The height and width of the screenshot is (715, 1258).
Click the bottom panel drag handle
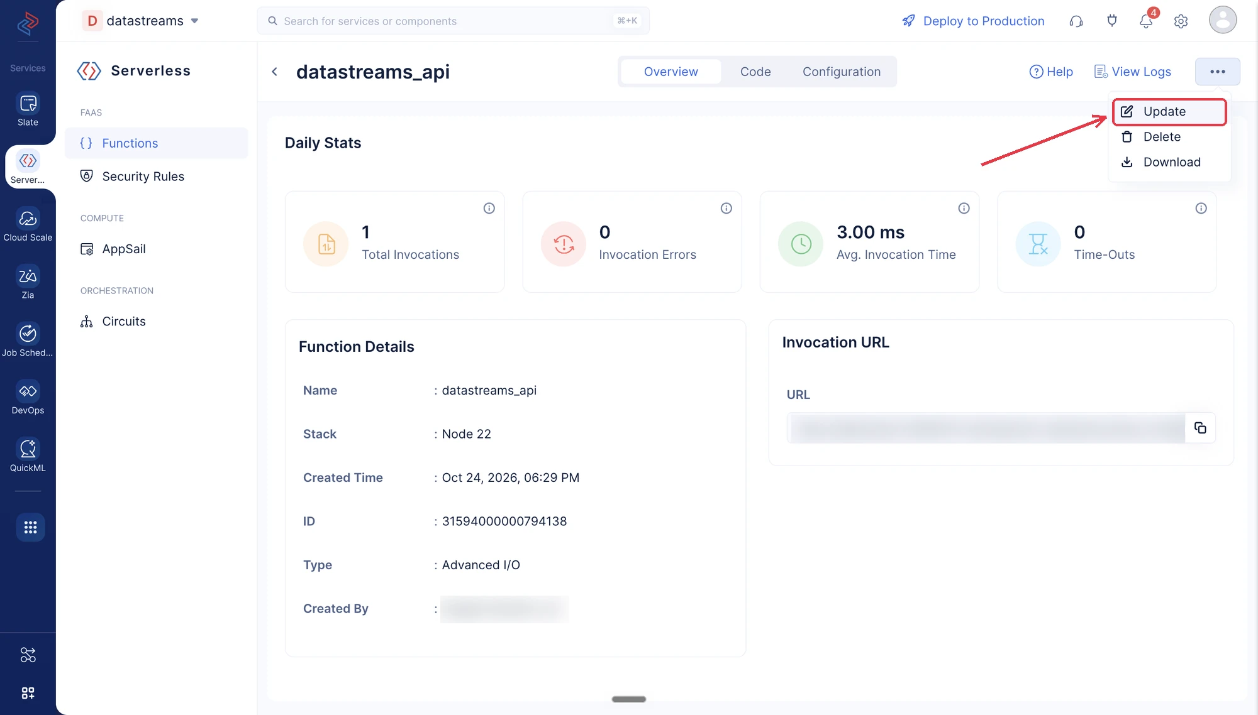pos(628,699)
